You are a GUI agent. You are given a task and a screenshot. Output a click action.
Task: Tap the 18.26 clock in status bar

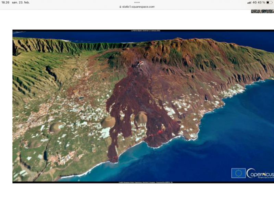[5, 2]
